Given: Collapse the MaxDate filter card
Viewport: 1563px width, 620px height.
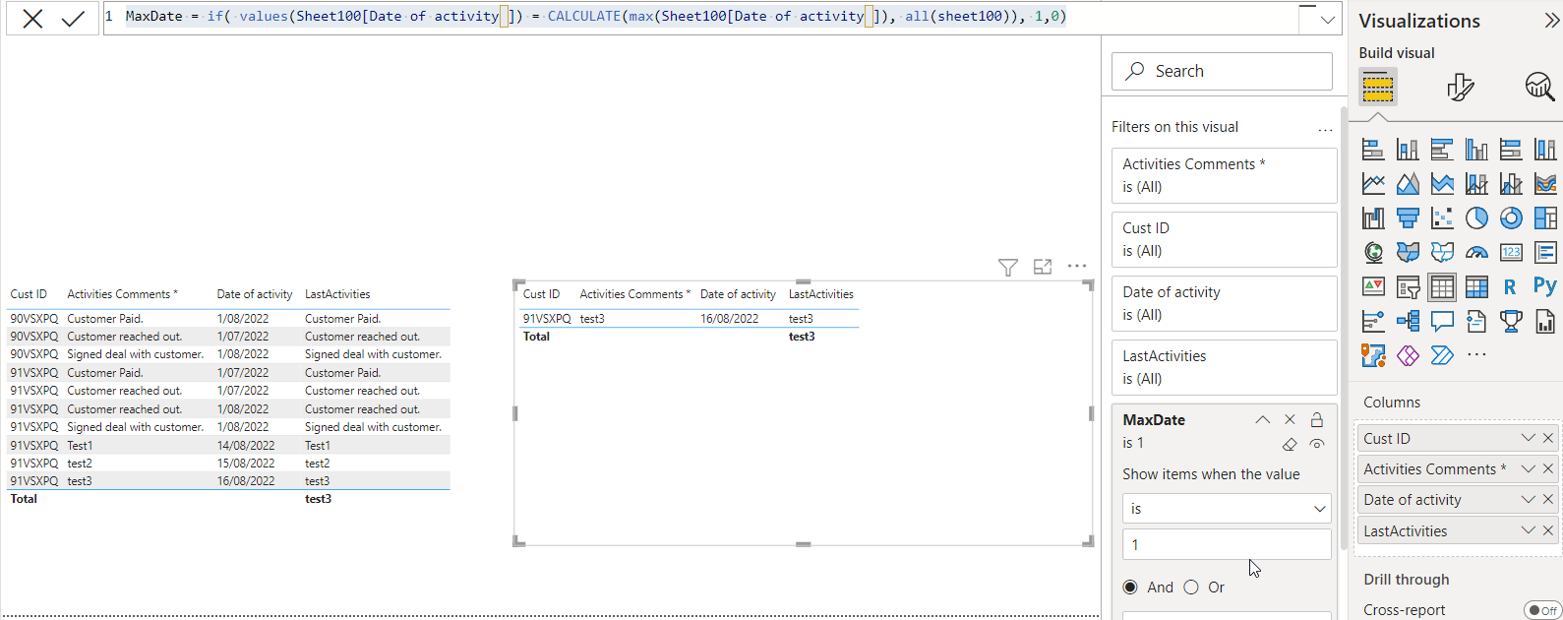Looking at the screenshot, I should (1263, 420).
